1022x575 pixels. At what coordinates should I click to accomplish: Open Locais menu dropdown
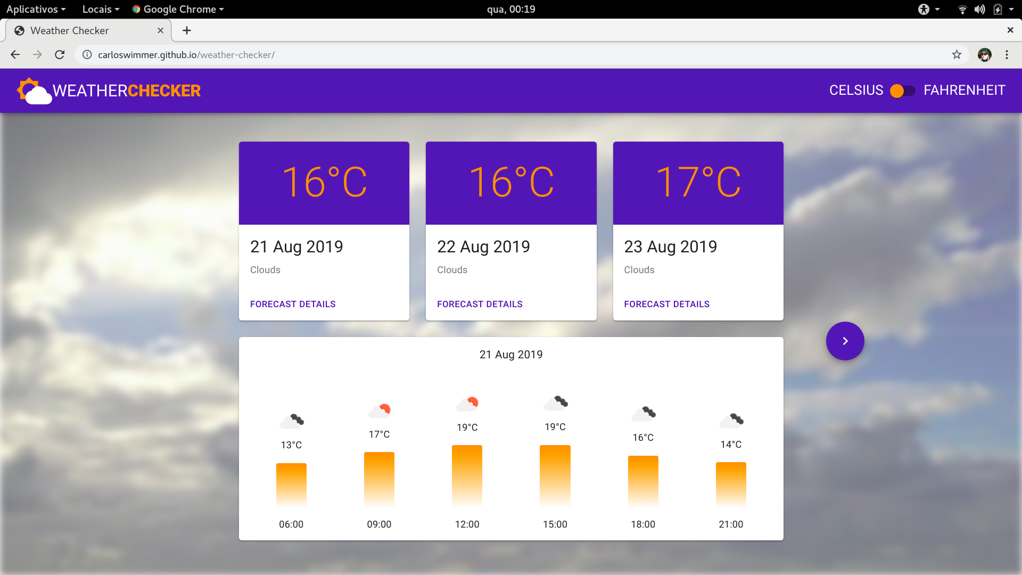(100, 9)
